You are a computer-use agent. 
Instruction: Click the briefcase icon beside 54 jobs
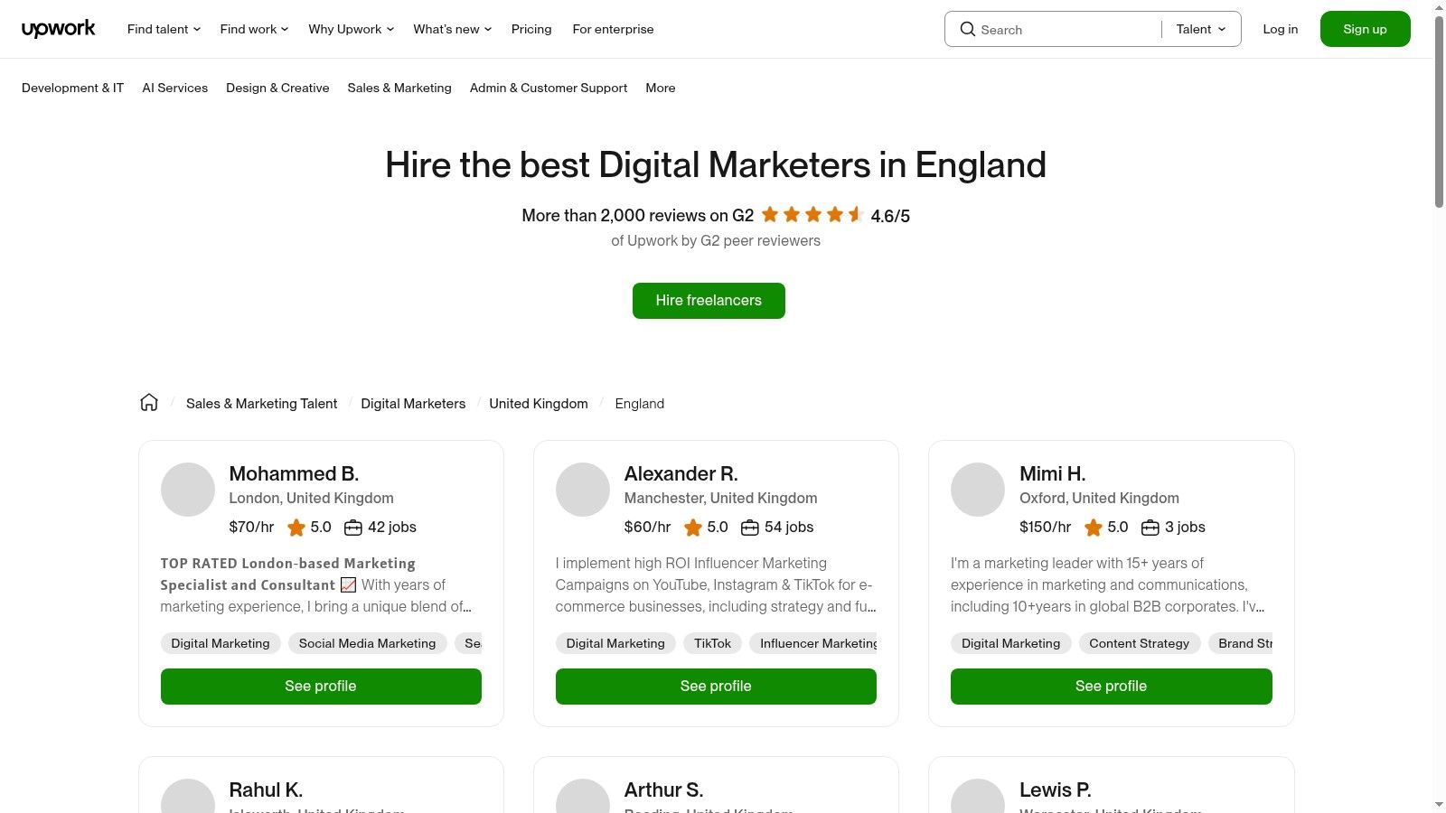click(x=749, y=528)
